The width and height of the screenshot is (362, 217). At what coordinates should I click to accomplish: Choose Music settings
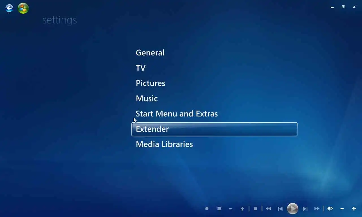147,98
